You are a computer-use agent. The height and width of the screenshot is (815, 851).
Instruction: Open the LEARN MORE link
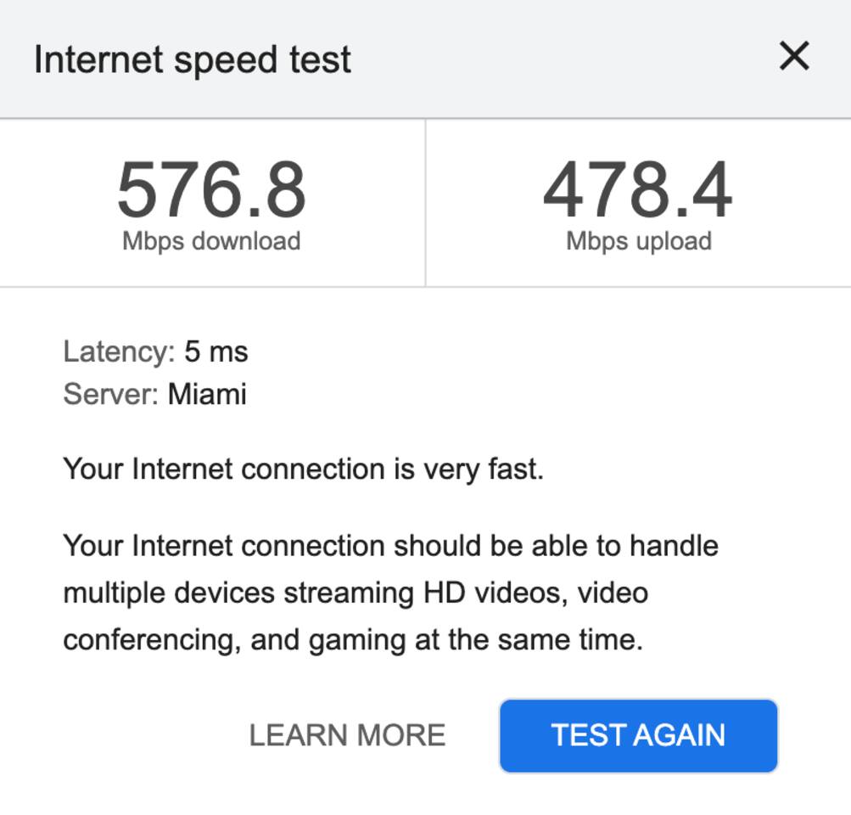point(347,735)
